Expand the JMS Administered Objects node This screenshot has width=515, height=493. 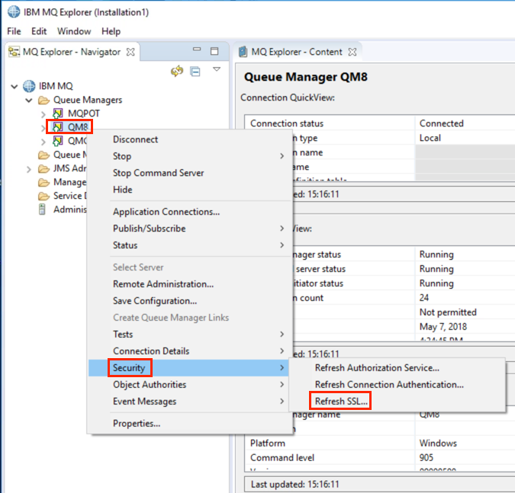(x=29, y=169)
